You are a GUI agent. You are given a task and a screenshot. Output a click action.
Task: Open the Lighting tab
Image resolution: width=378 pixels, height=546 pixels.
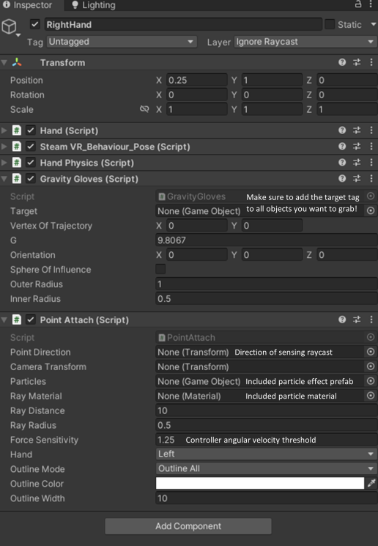tap(93, 5)
